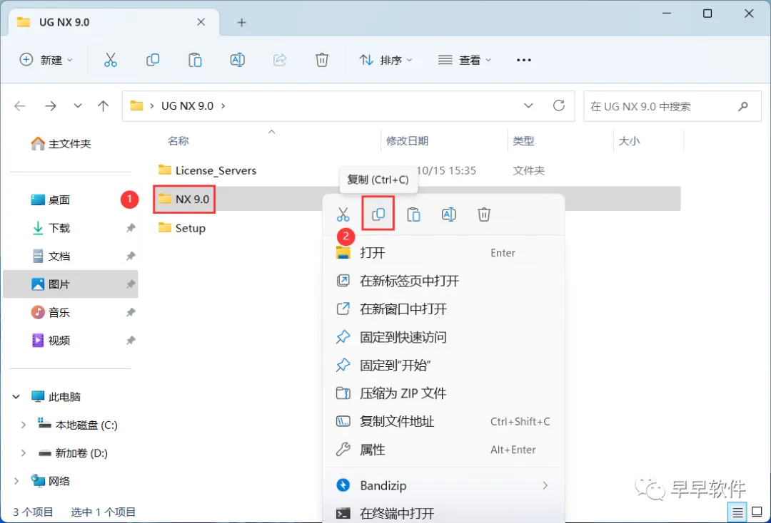Switch to details view in the status bar
Viewport: 771px width, 523px height.
[x=737, y=513]
